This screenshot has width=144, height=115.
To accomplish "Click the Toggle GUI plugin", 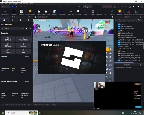I will [x=99, y=14].
